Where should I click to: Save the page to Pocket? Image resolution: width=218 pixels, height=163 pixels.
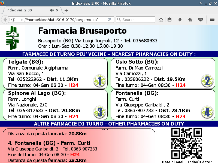(x=200, y=20)
